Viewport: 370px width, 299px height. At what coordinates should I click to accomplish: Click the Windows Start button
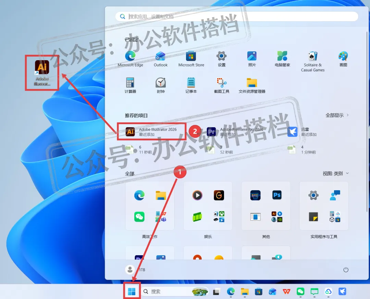pos(132,292)
